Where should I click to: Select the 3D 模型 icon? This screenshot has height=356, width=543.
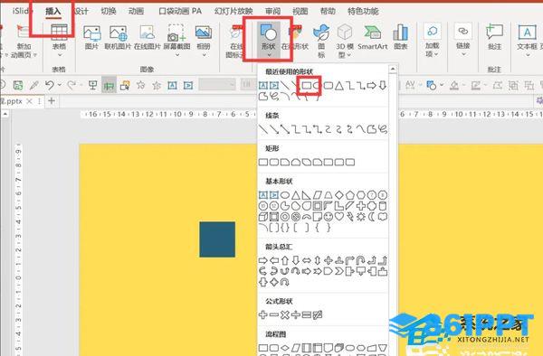pos(345,41)
